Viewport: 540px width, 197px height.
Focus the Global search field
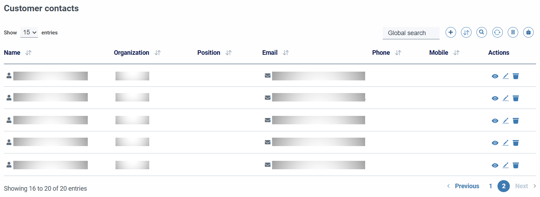(411, 33)
